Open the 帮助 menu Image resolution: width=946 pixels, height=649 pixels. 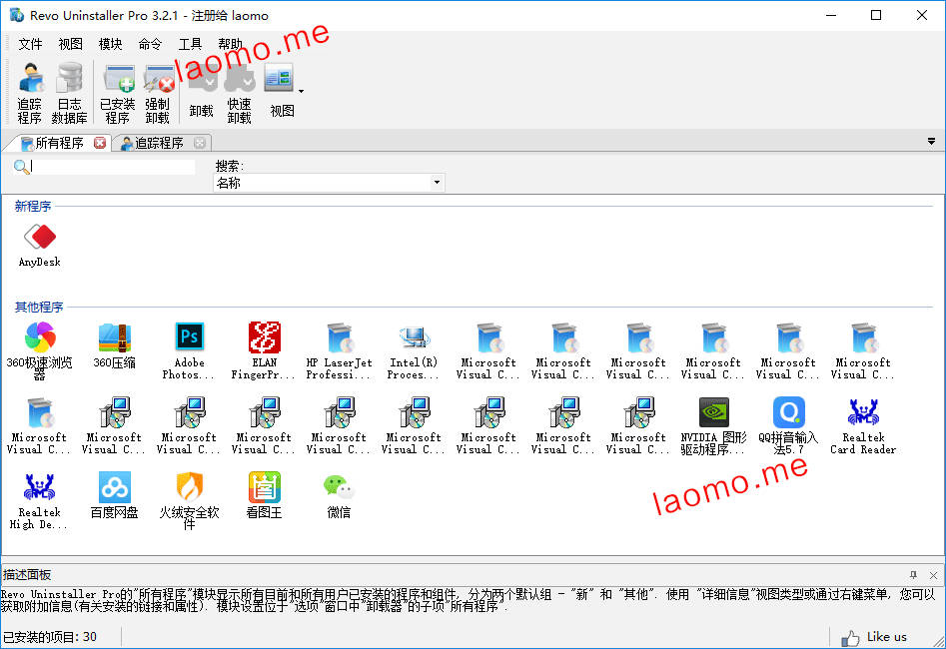(230, 44)
